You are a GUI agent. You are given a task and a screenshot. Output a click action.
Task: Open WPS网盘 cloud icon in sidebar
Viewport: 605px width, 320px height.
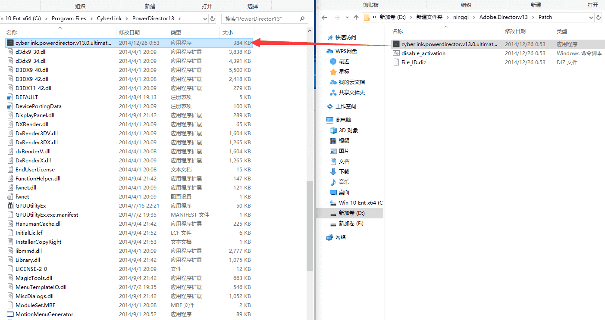click(330, 51)
